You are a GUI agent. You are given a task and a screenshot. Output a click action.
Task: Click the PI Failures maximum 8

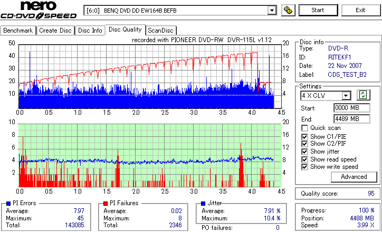point(180,218)
